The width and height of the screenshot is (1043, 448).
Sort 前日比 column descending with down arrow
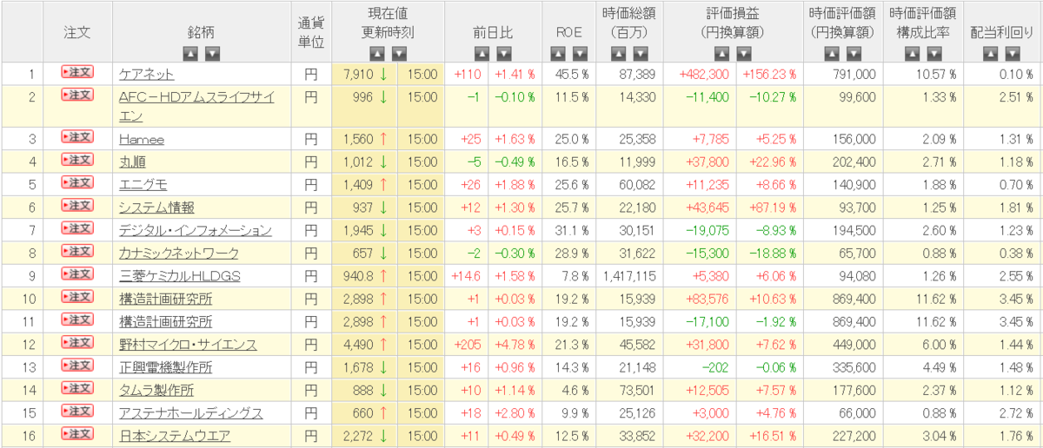pyautogui.click(x=503, y=53)
